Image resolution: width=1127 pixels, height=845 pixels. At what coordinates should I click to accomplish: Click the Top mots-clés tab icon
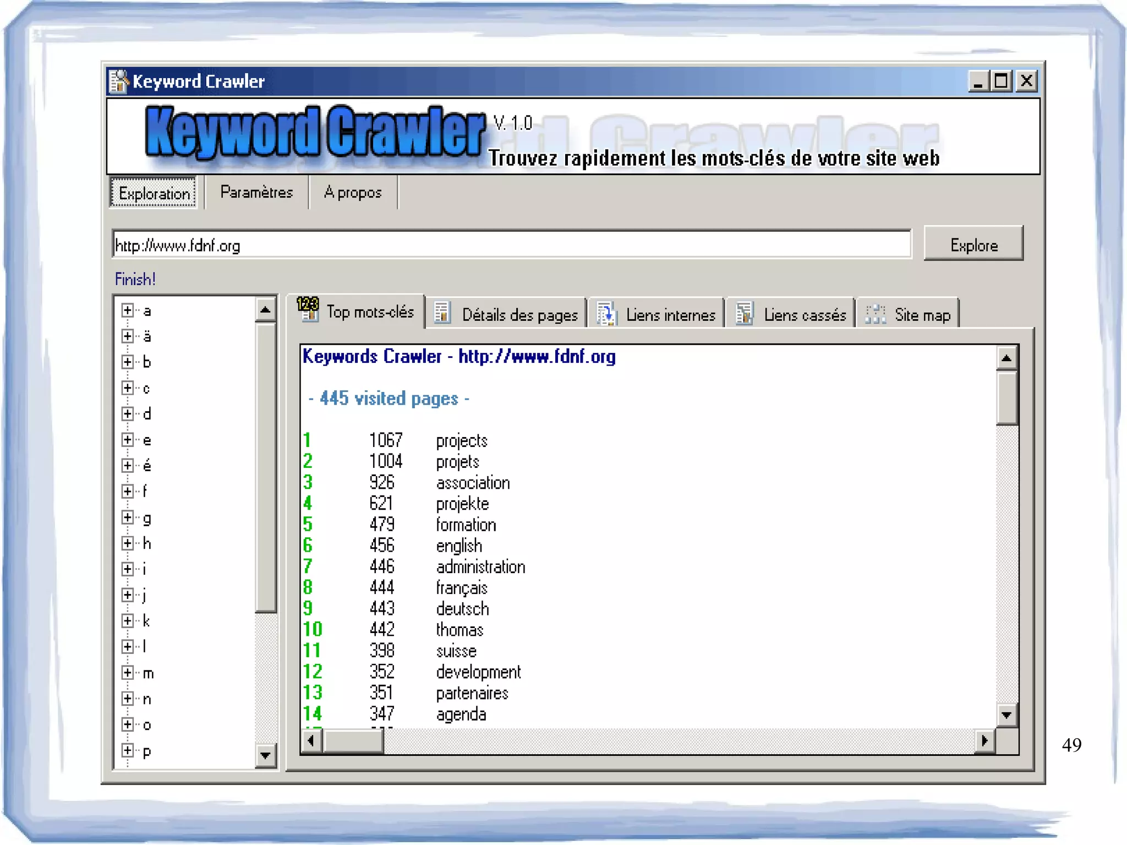pos(308,309)
